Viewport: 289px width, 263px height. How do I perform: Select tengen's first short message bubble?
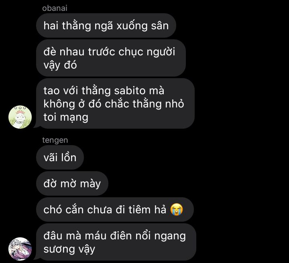click(x=60, y=157)
